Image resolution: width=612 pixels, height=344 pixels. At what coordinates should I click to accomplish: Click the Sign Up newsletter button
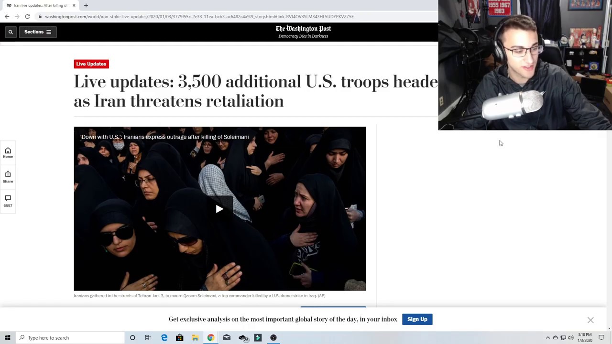coord(417,319)
